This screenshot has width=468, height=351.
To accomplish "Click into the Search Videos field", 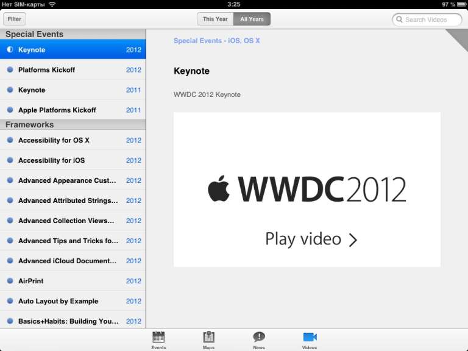I will (x=427, y=19).
